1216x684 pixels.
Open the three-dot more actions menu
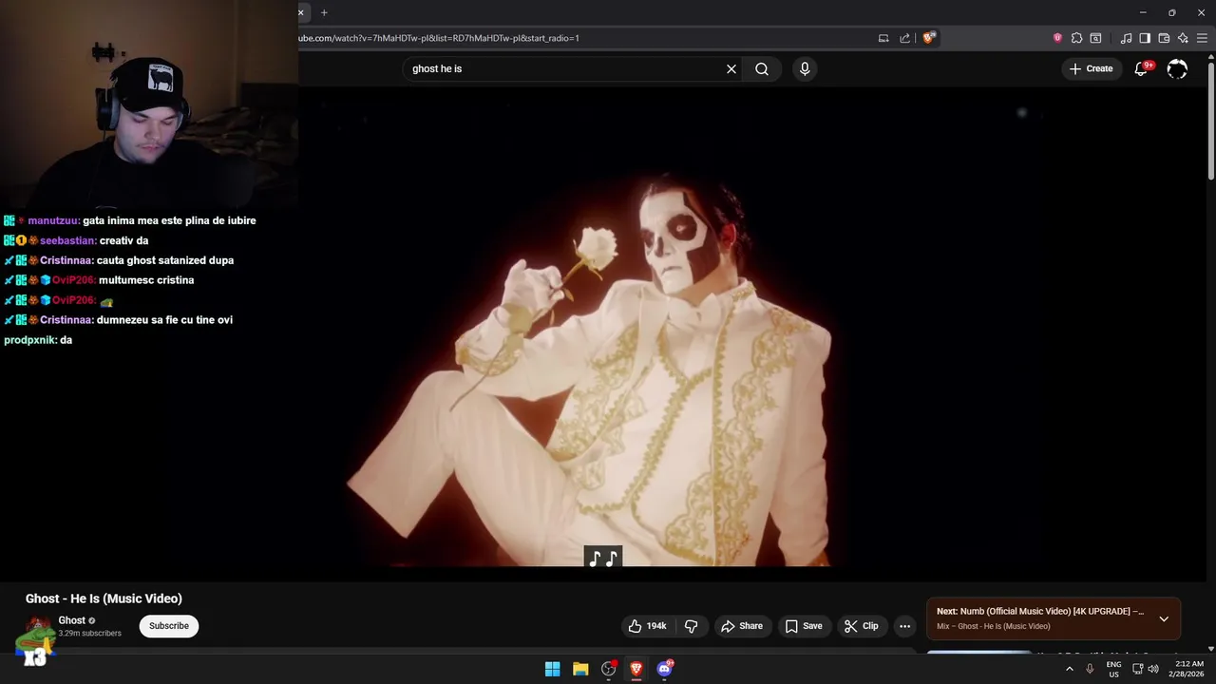tap(904, 626)
